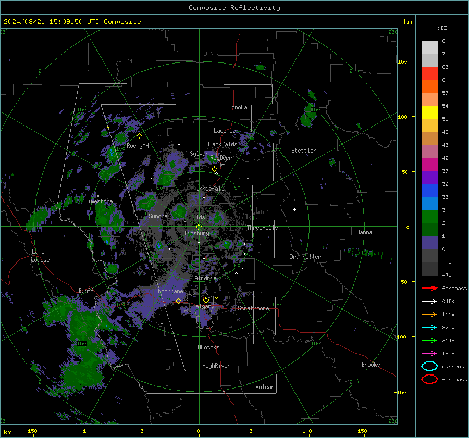469x438 pixels.
Task: Click the Lake Louise label
Action: tap(40, 256)
